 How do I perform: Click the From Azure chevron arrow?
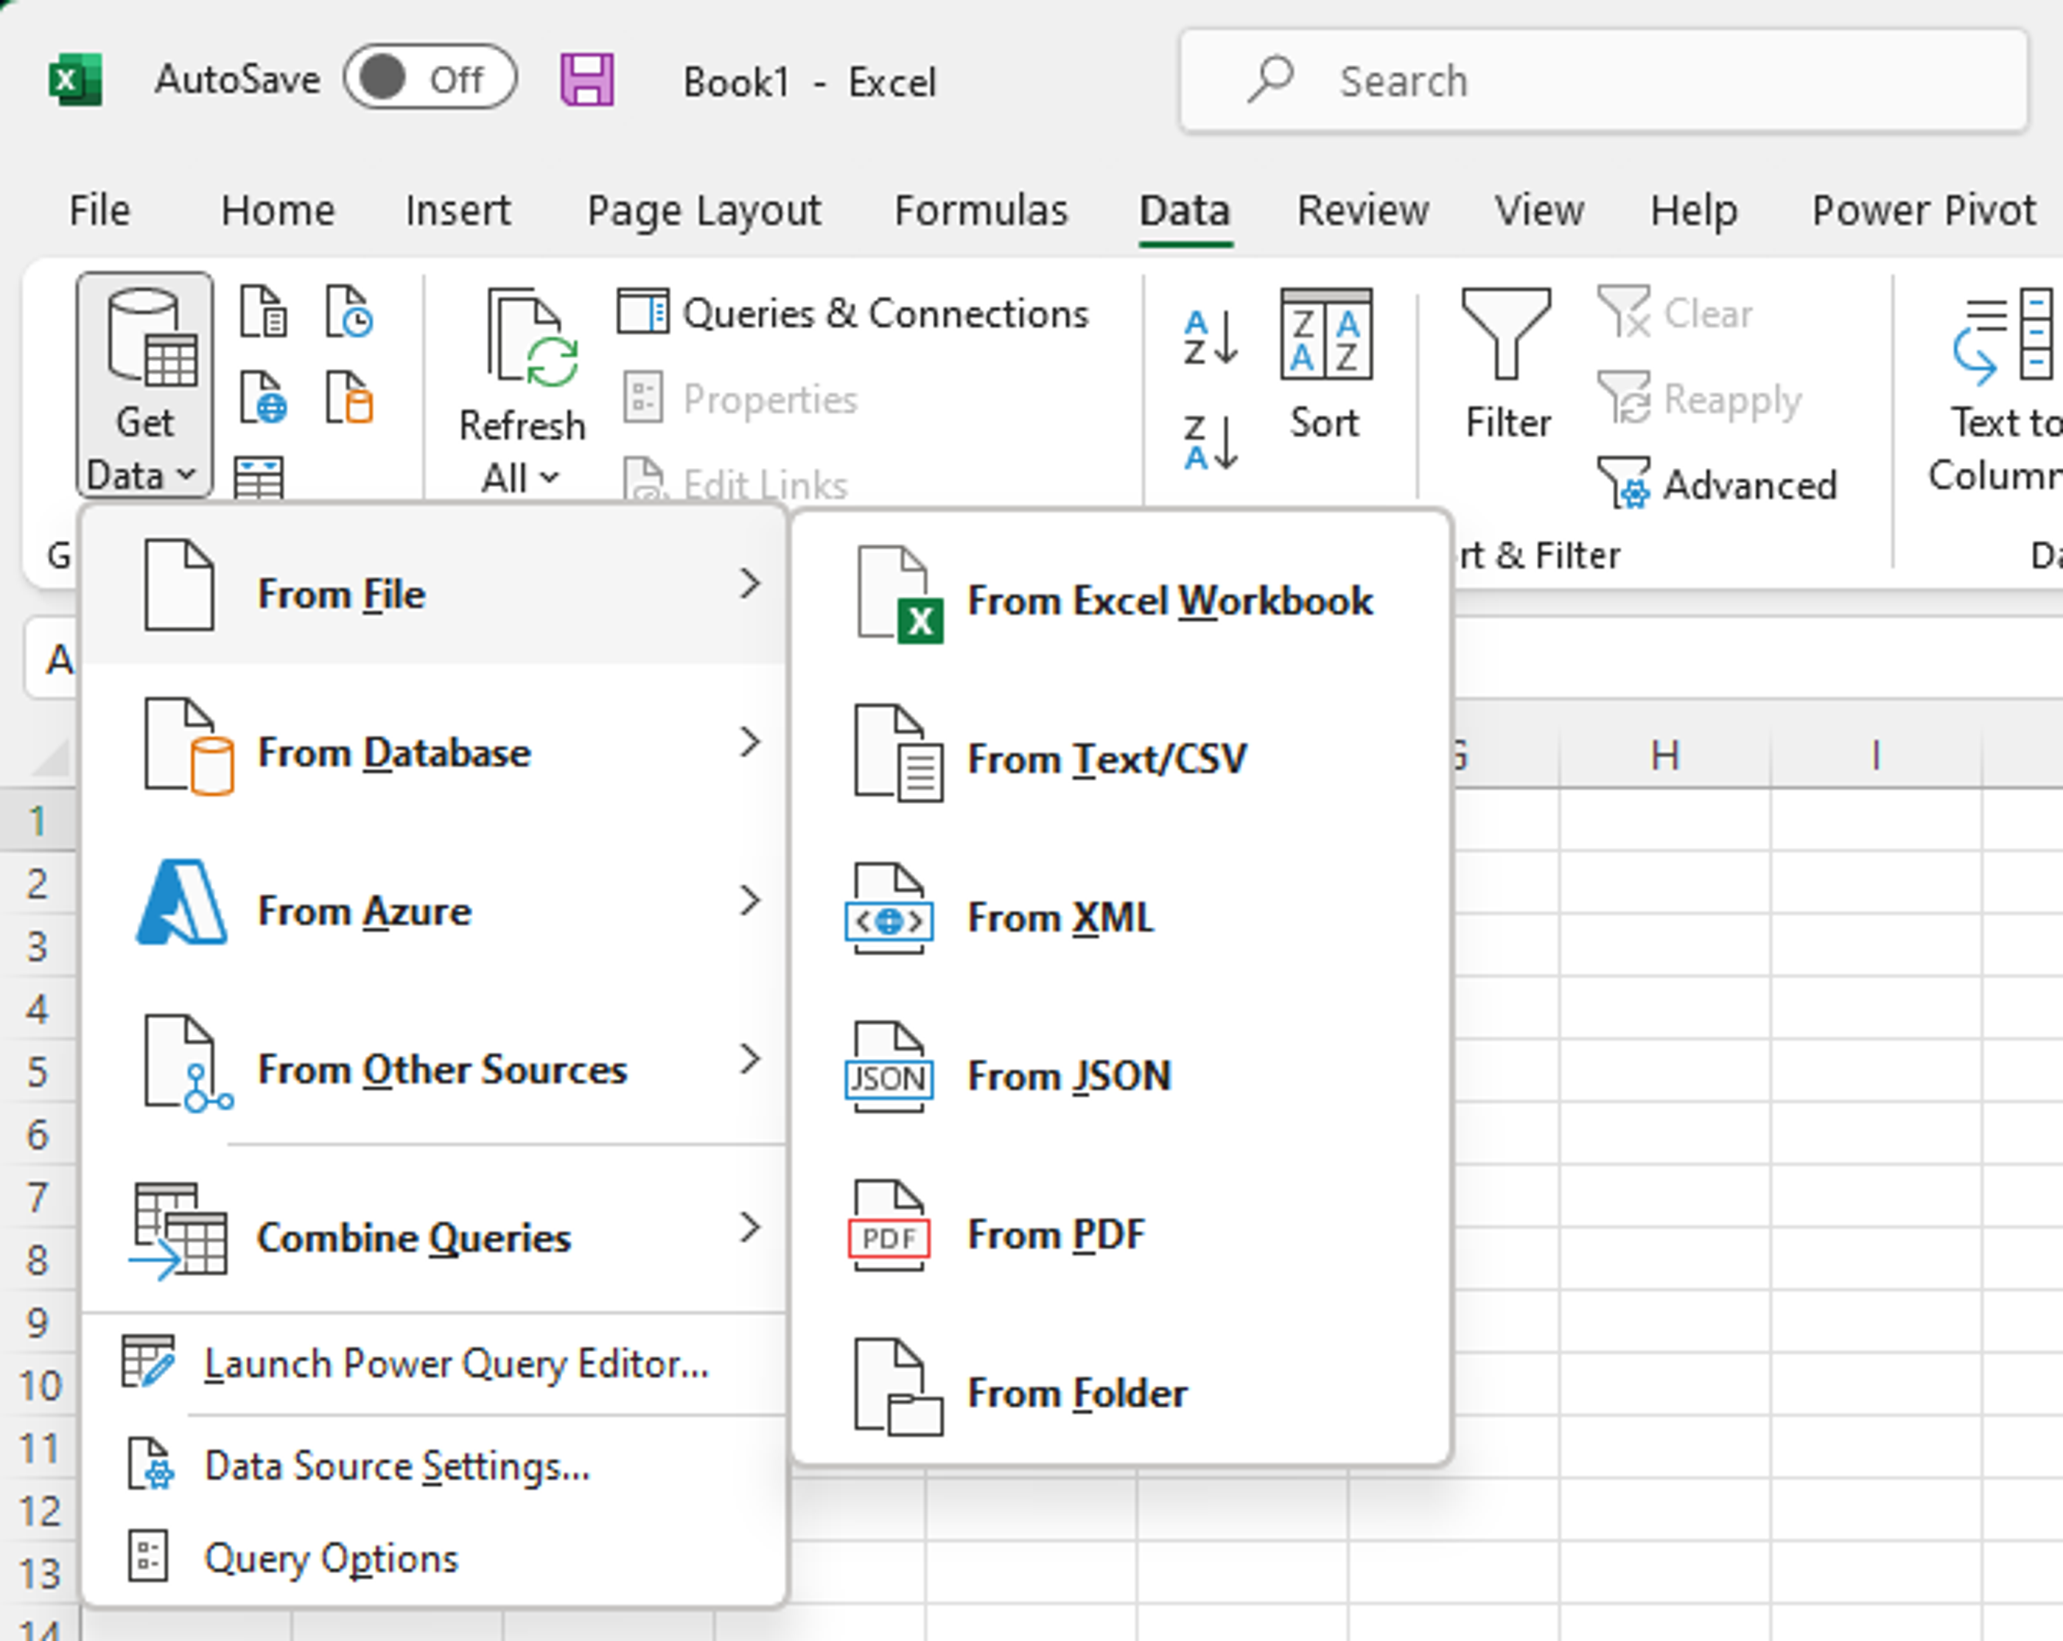[x=750, y=900]
